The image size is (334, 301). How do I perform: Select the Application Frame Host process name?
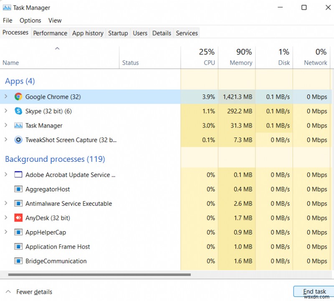coord(58,247)
